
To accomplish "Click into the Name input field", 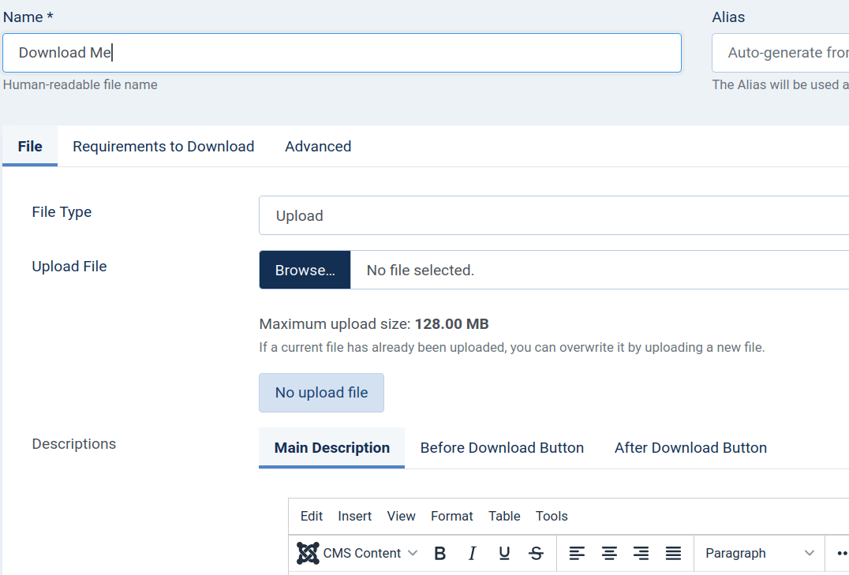I will [342, 53].
